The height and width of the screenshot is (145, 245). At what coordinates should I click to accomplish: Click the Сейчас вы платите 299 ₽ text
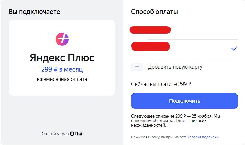(161, 84)
